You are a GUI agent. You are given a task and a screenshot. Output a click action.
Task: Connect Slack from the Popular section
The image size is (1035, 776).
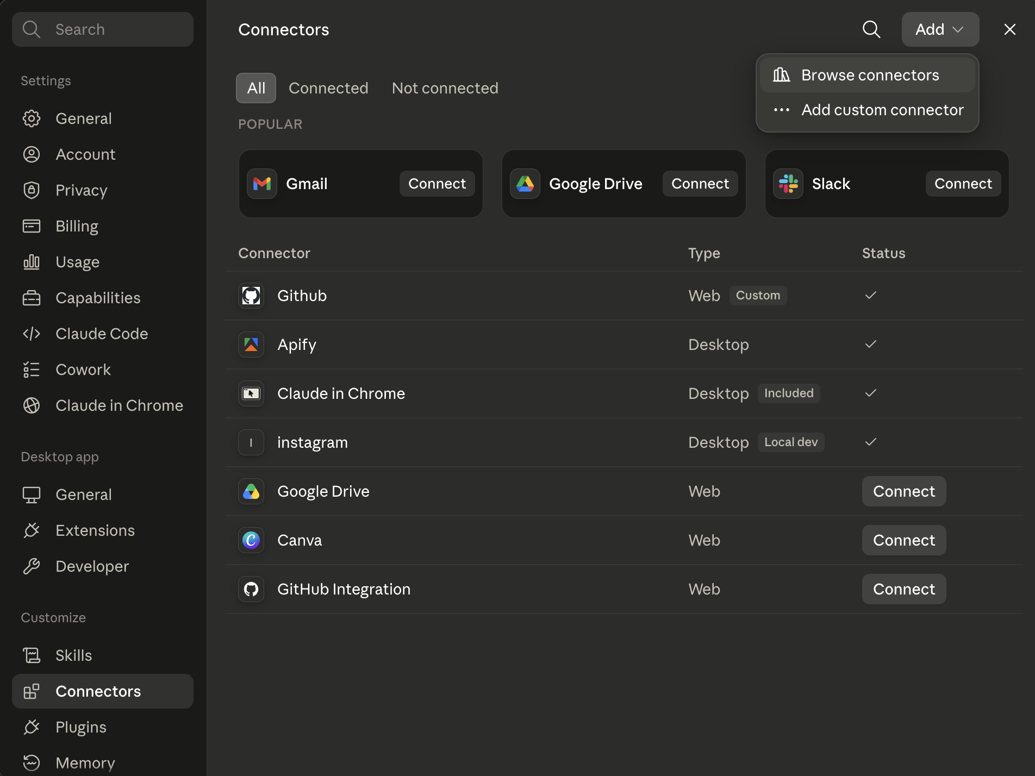pyautogui.click(x=963, y=184)
